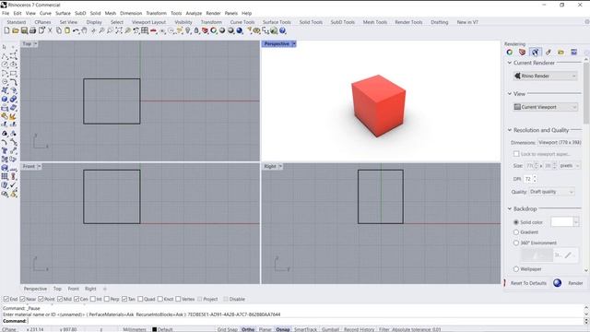Viewport: 590px width, 332px height.
Task: Toggle Gumball in the status bar
Action: 330,329
